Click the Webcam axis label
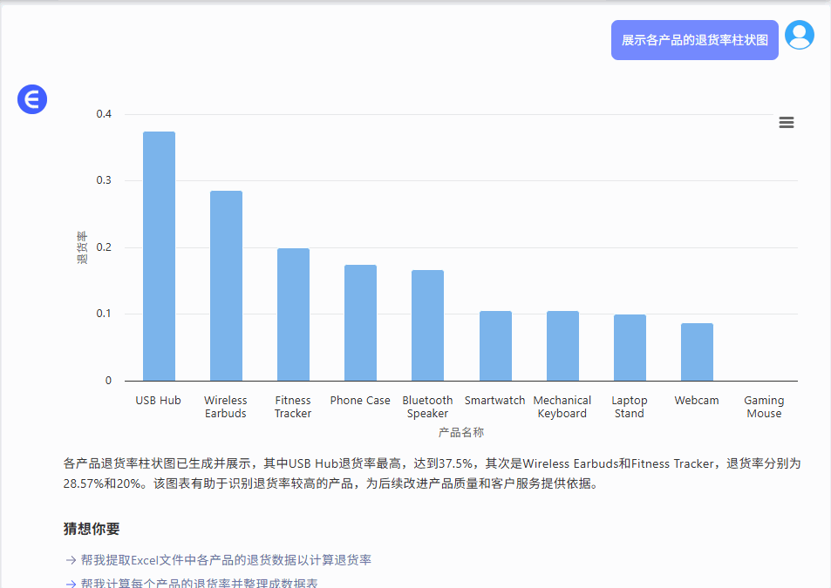The height and width of the screenshot is (588, 831). click(x=697, y=400)
